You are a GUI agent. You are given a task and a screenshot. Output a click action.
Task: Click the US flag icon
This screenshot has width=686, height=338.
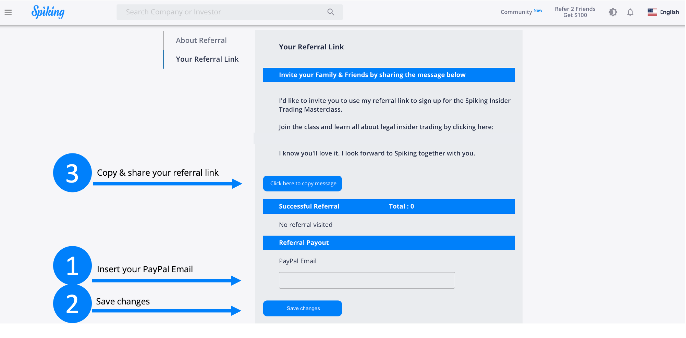click(652, 12)
